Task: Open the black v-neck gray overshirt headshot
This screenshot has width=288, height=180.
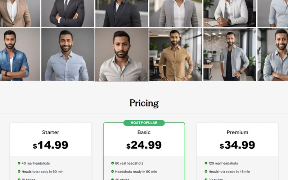Action: click(x=230, y=54)
